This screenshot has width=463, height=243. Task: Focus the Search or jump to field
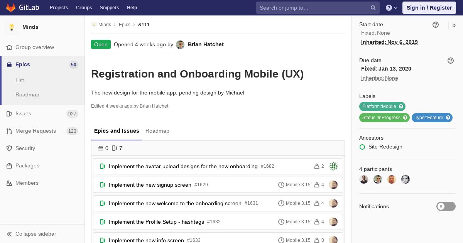coord(313,8)
